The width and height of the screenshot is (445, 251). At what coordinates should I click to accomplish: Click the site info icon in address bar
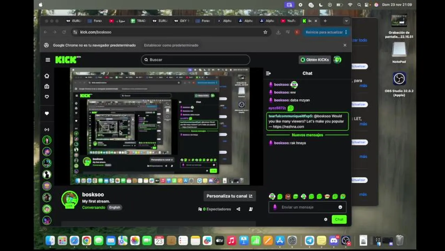click(x=75, y=32)
